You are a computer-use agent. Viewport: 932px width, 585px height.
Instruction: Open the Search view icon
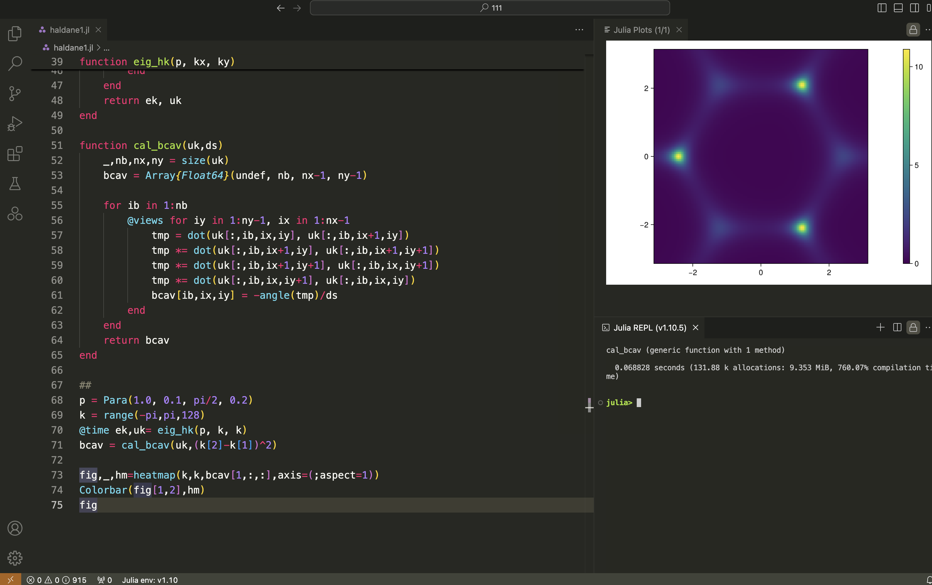15,63
